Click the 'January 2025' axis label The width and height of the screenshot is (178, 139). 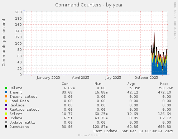pyautogui.click(x=48, y=78)
